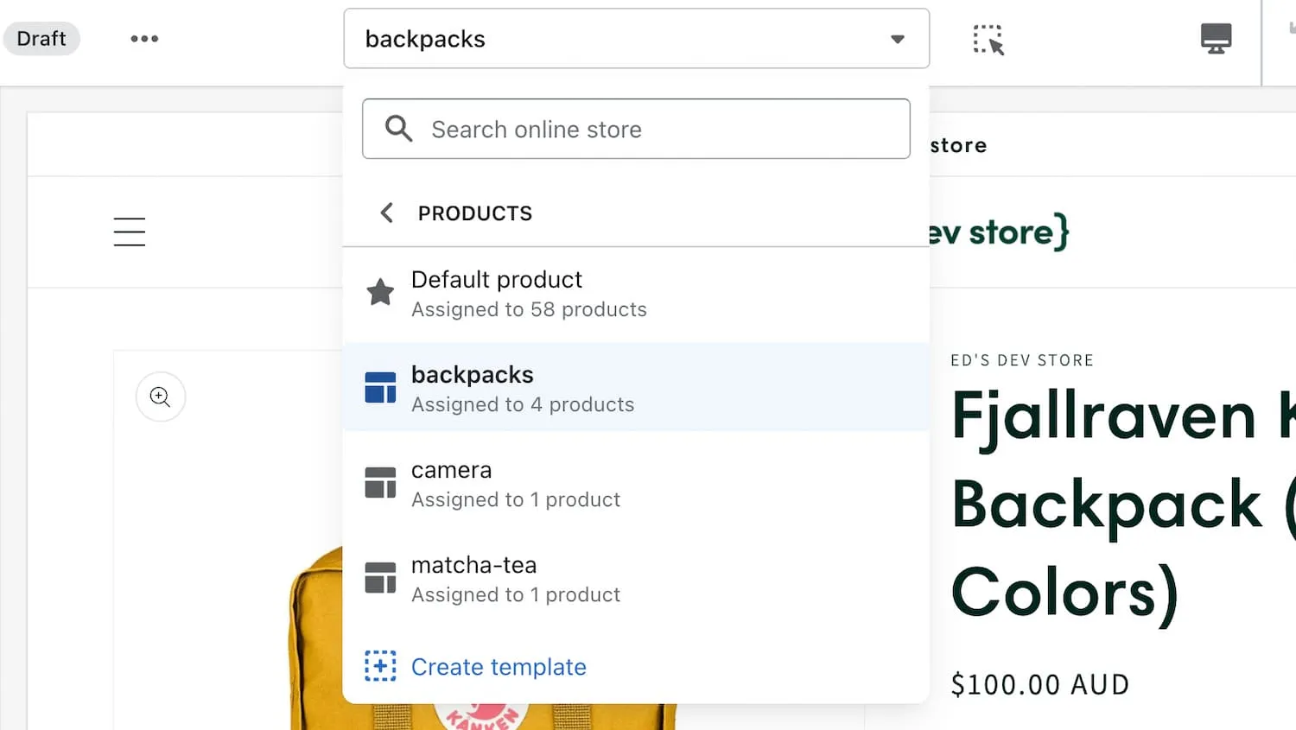
Task: Go back using the PRODUCTS chevron
Action: [387, 213]
